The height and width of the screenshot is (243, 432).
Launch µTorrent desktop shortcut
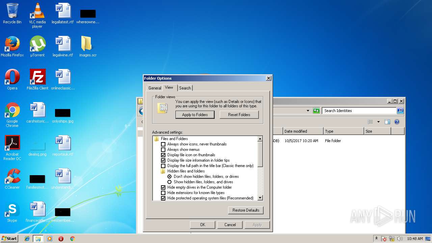(x=37, y=47)
